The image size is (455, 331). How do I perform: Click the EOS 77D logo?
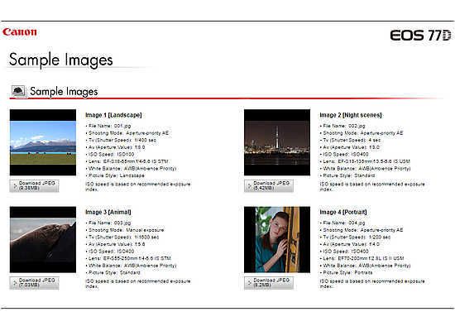click(421, 36)
